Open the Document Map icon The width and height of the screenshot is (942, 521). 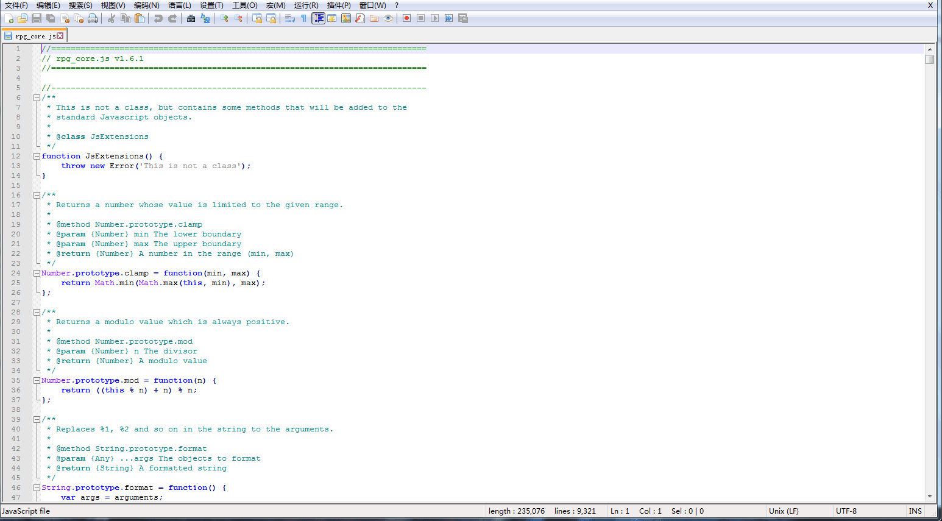(x=346, y=18)
